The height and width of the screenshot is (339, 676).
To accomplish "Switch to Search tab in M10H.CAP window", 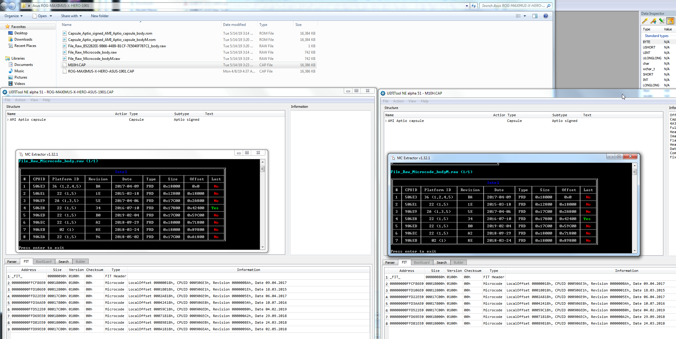I will click(x=442, y=263).
